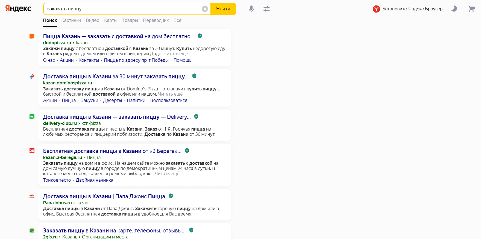Click 'Установите Яндекс Браузер' promo link

pyautogui.click(x=412, y=9)
